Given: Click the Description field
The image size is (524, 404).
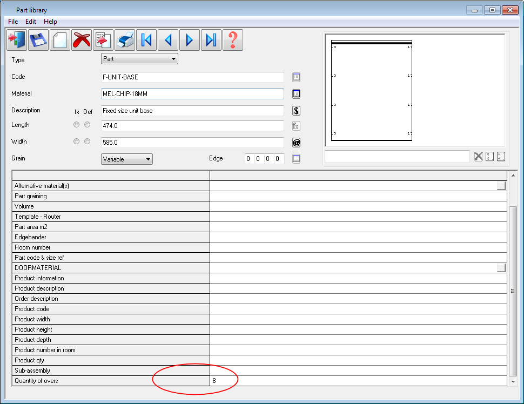Looking at the screenshot, I should (192, 111).
